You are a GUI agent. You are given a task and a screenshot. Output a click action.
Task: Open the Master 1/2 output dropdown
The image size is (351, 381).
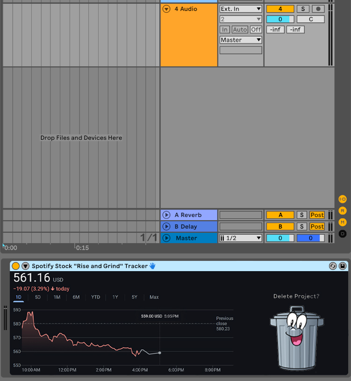(x=241, y=238)
